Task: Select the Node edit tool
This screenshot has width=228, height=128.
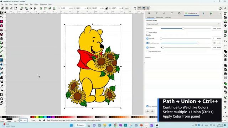Action: pyautogui.click(x=1, y=17)
